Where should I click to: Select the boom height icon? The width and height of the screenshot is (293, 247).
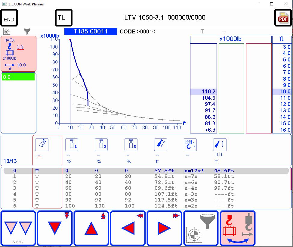pyautogui.click(x=220, y=145)
